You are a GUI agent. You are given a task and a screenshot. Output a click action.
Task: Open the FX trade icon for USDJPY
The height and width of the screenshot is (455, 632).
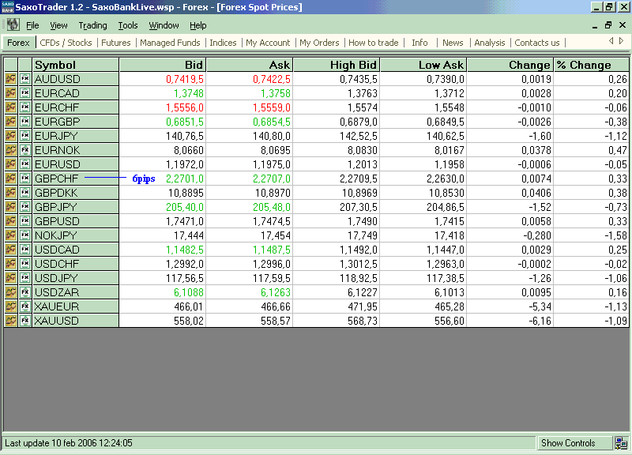25,278
